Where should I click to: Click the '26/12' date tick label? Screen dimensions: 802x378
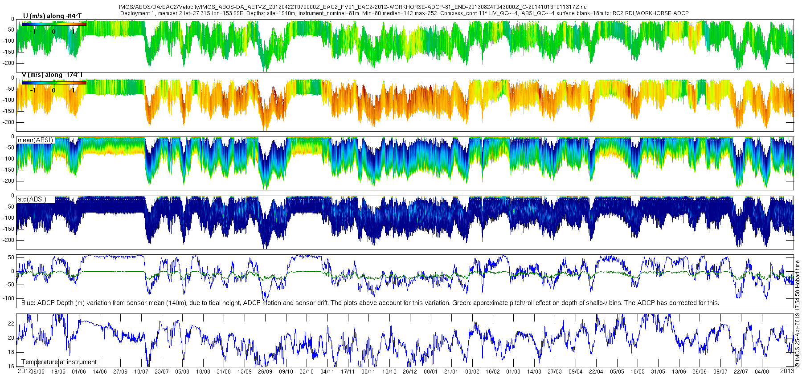(x=410, y=372)
